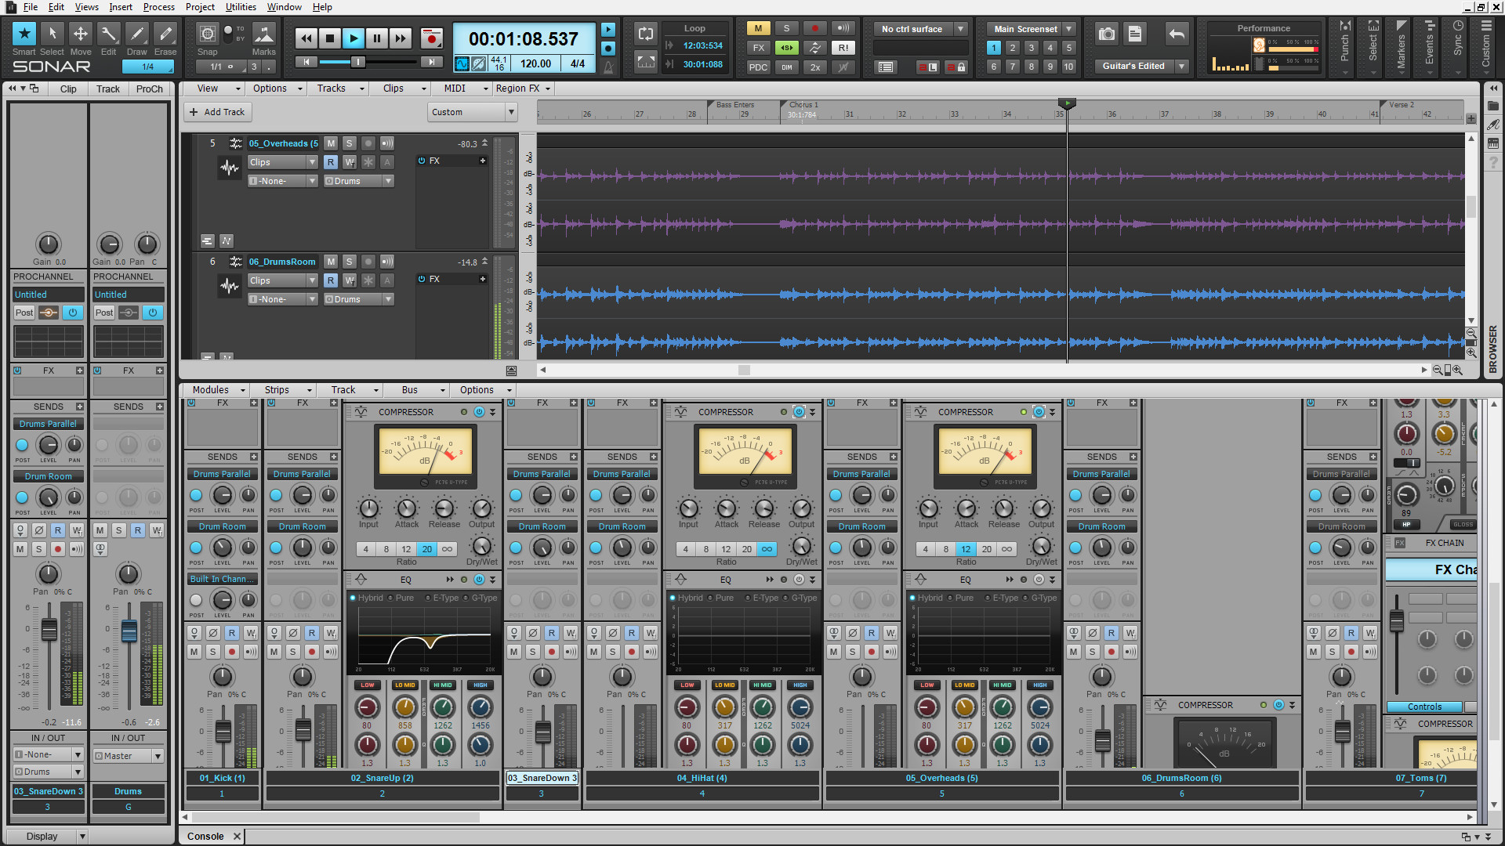The height and width of the screenshot is (846, 1505).
Task: Toggle the metronome icon in the transport
Action: point(608,67)
